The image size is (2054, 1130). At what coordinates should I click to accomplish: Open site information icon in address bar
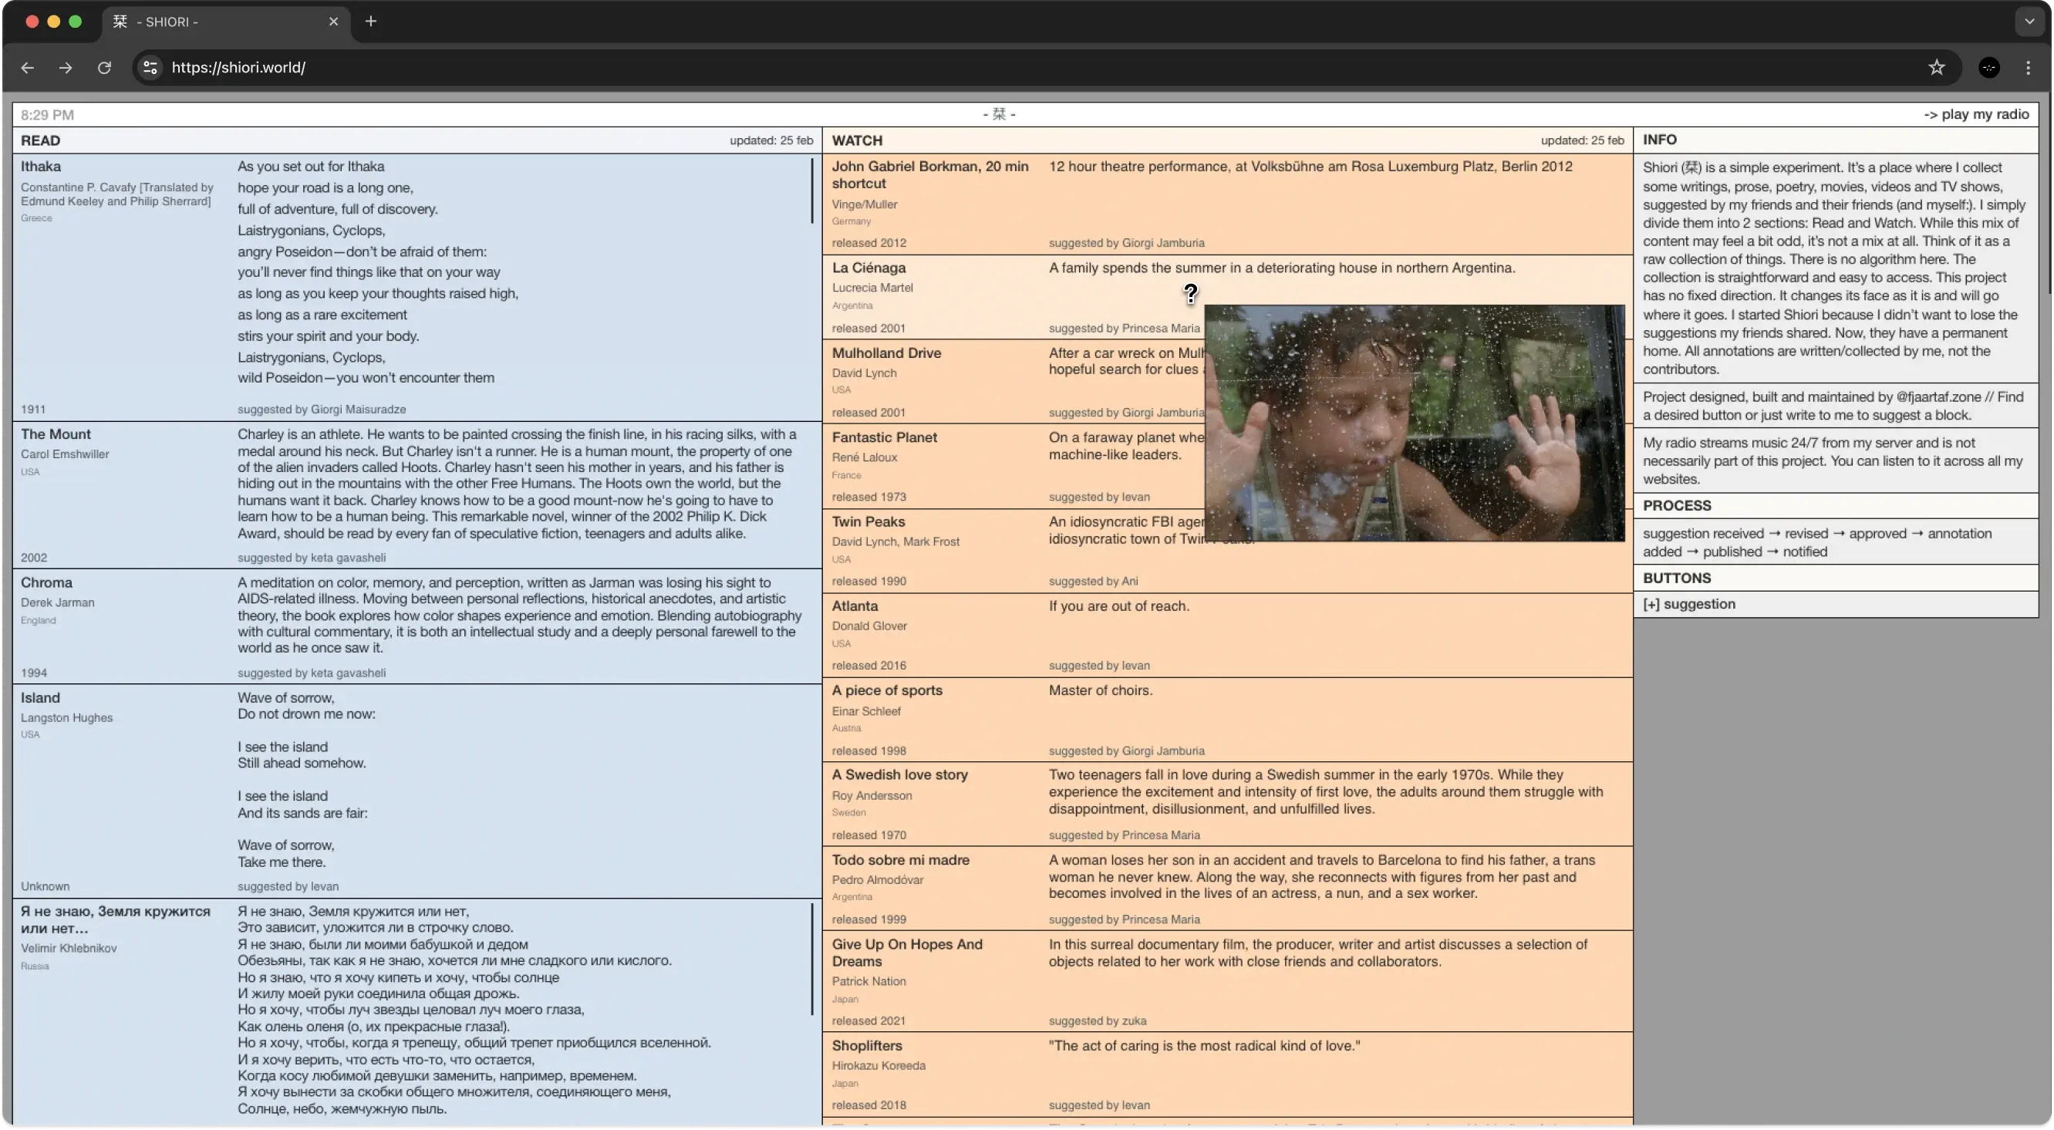[150, 68]
